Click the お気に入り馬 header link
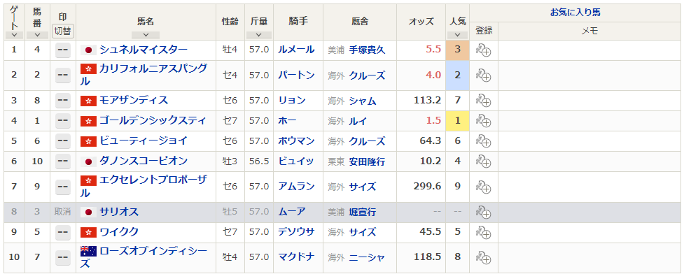This screenshot has width=684, height=274. coord(575,13)
